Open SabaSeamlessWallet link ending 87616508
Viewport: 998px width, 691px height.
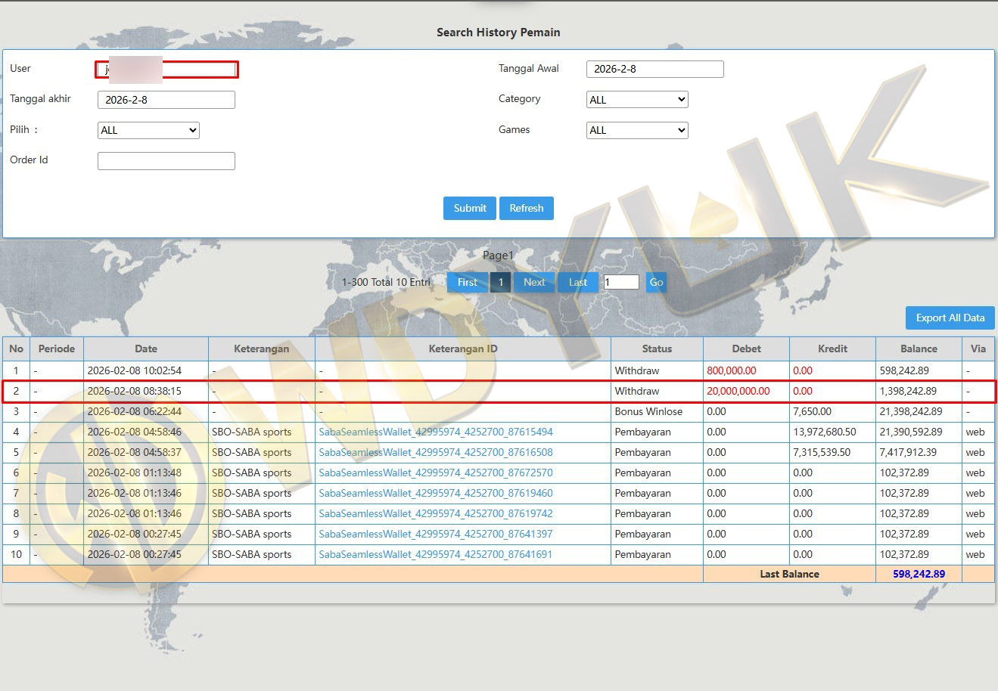[435, 452]
